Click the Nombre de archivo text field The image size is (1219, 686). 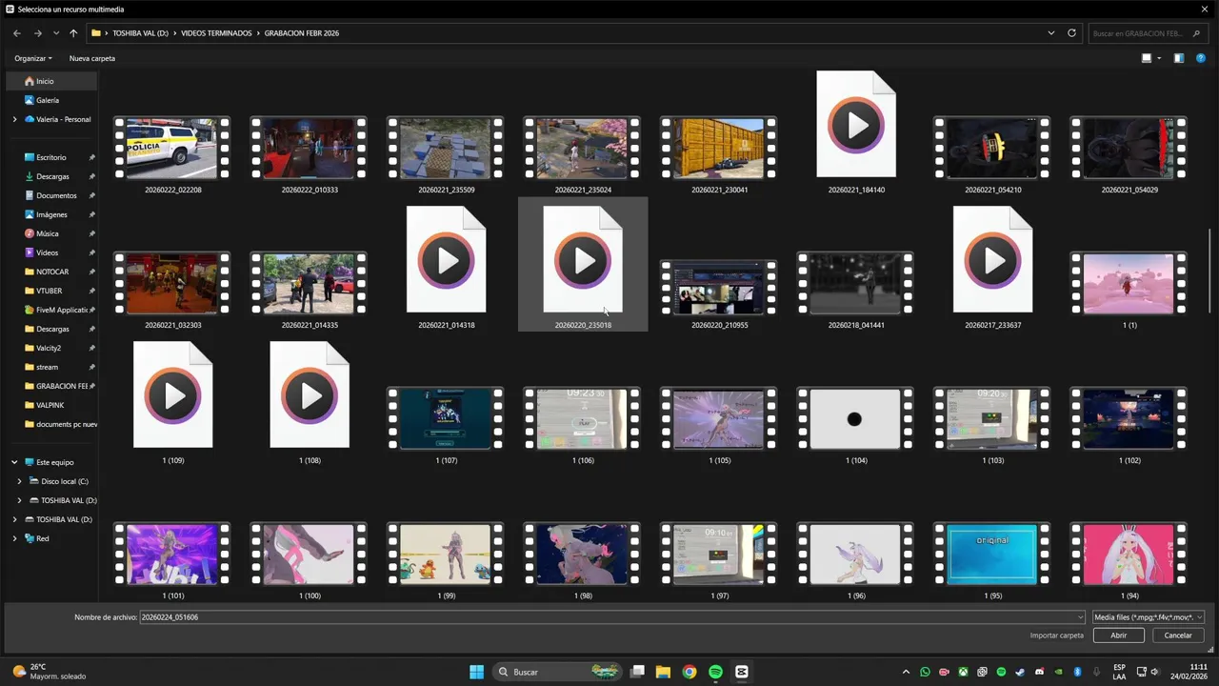click(x=612, y=617)
